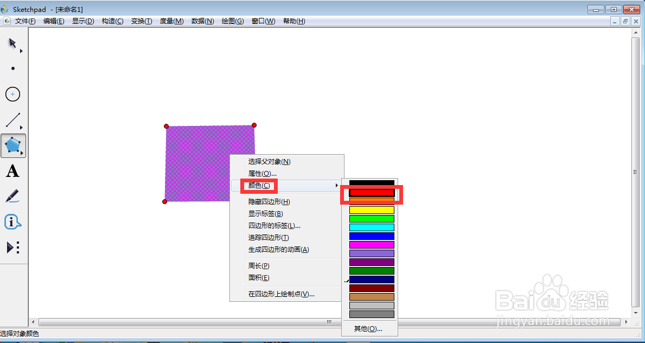Pick the dark gray color swatch
This screenshot has width=645, height=343.
pyautogui.click(x=372, y=314)
